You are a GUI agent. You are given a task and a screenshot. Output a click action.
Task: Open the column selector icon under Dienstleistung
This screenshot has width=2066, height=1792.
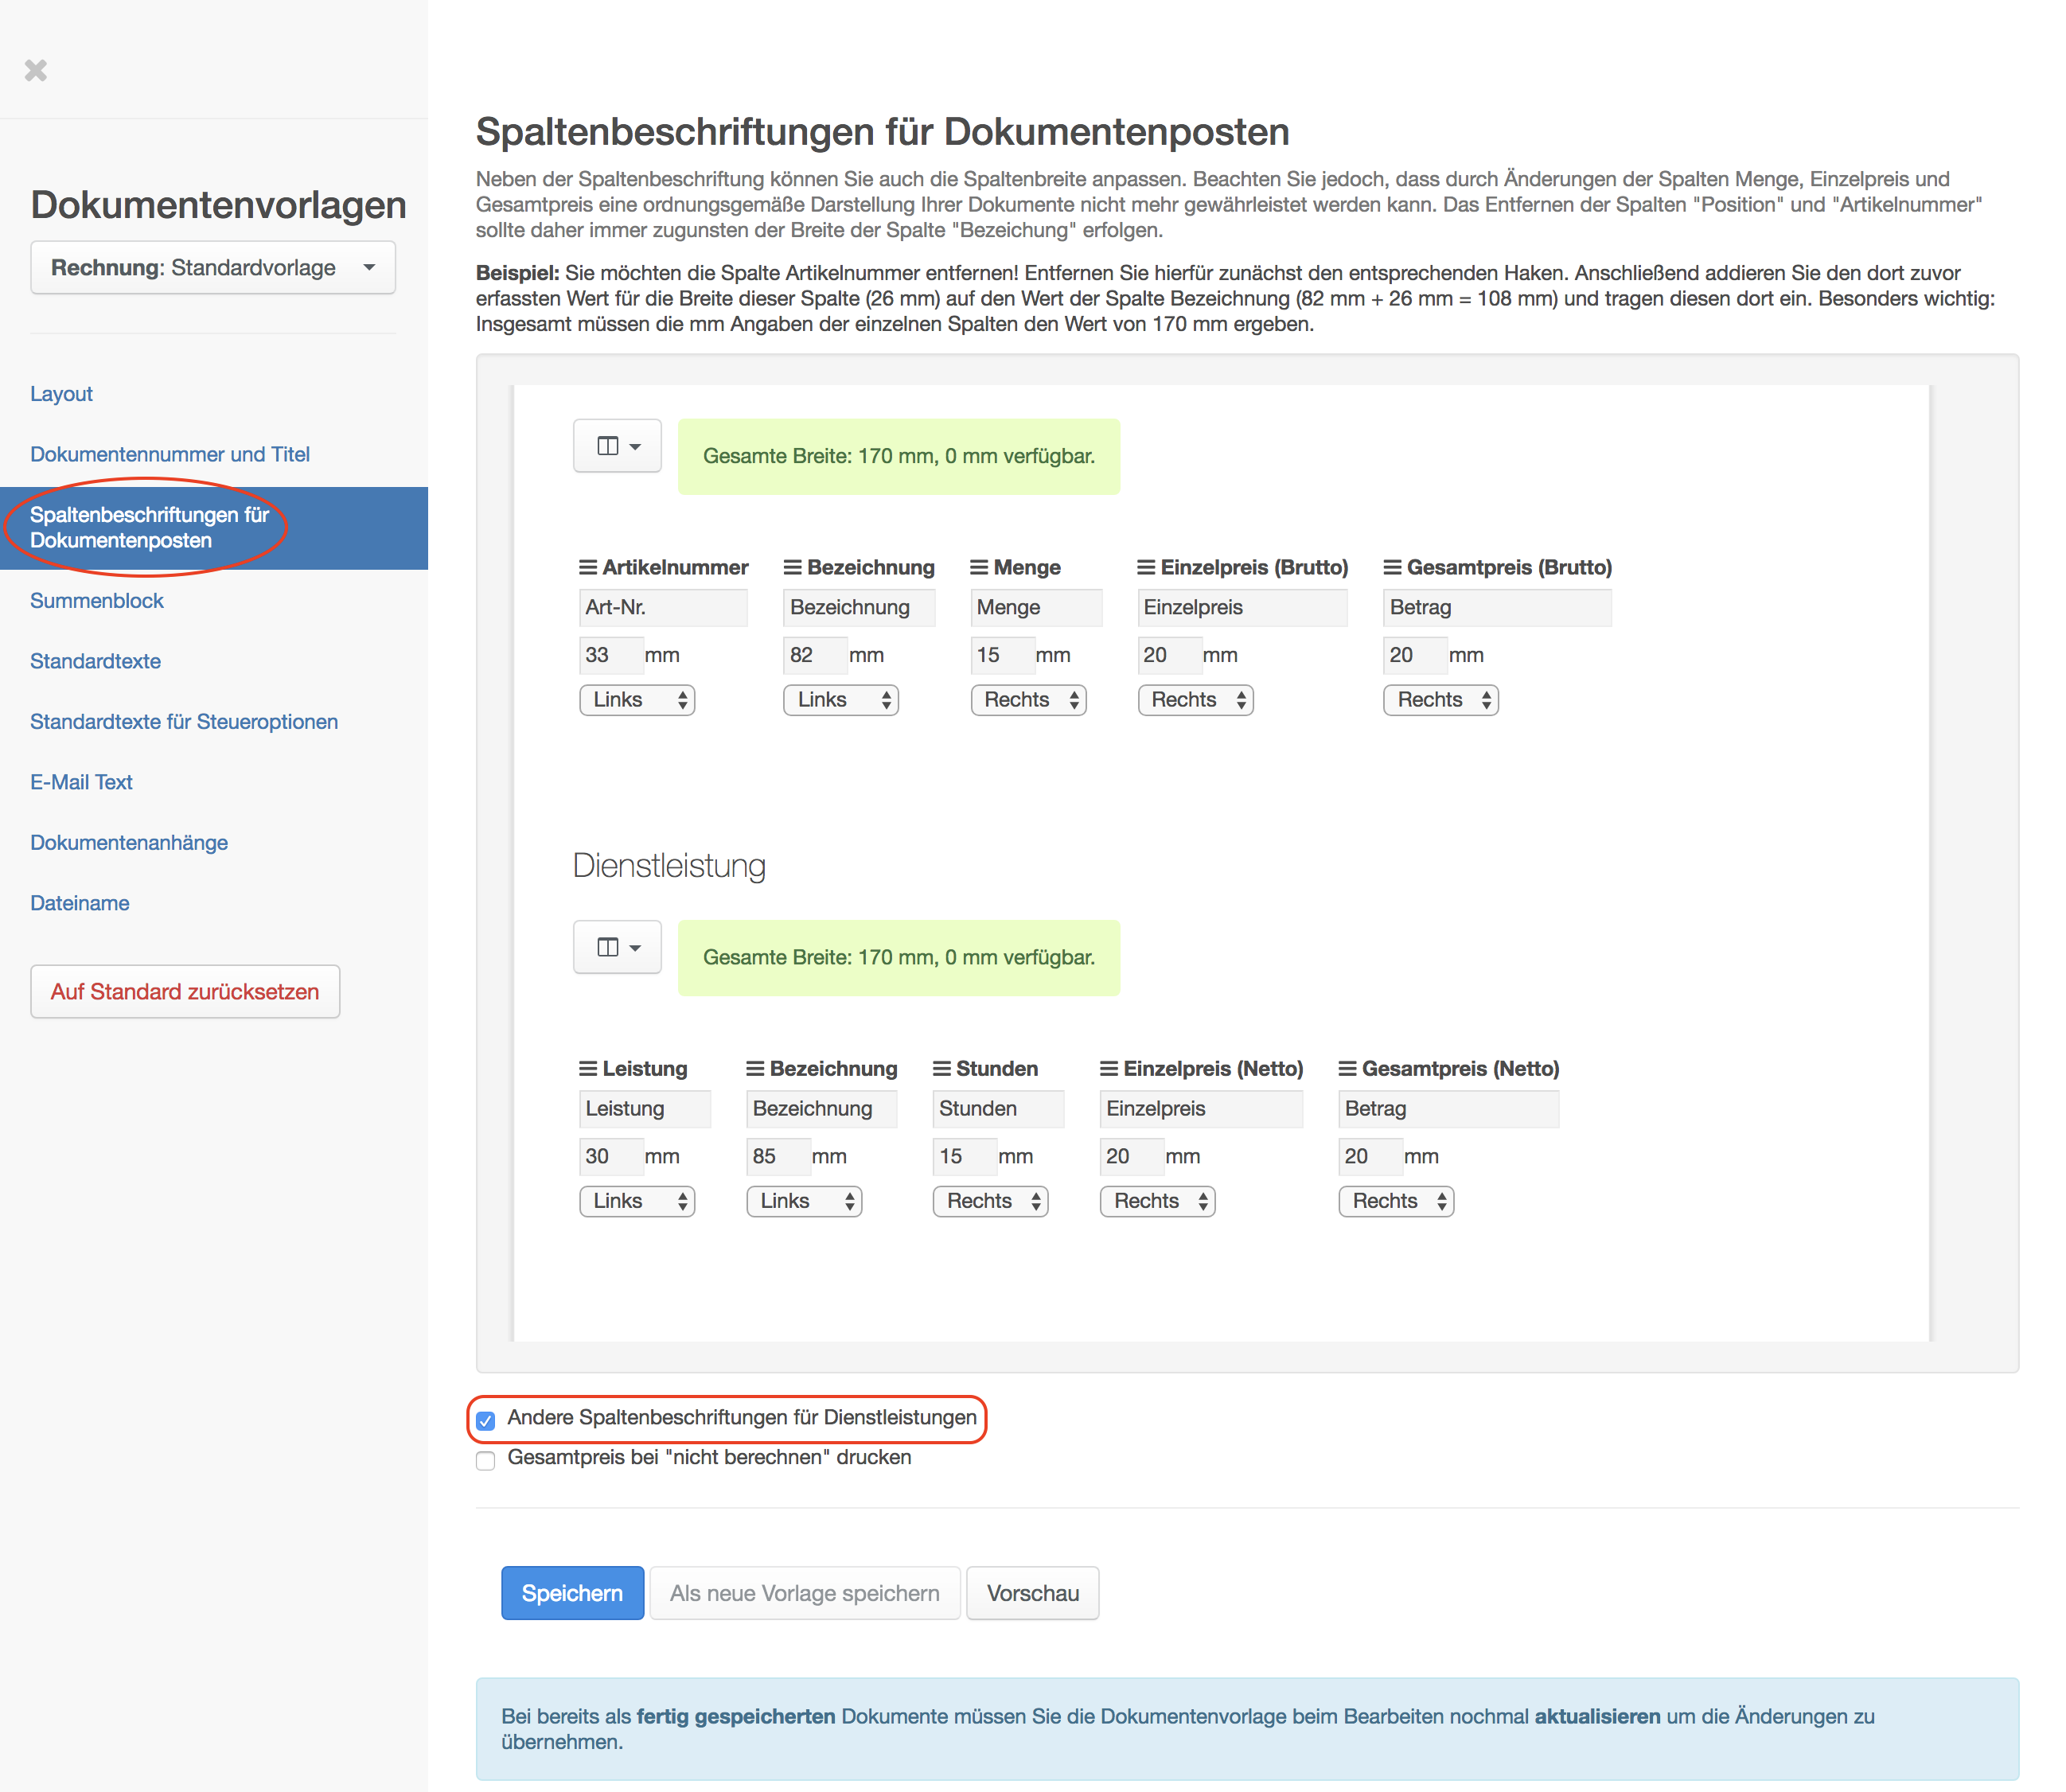pyautogui.click(x=617, y=947)
